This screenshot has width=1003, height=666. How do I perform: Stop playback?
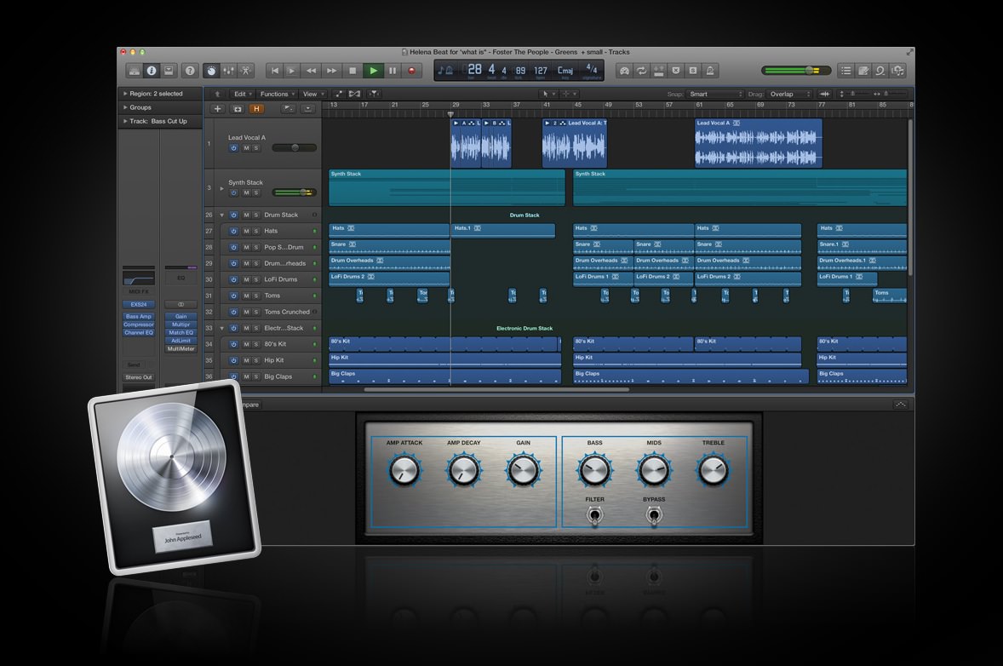point(352,71)
